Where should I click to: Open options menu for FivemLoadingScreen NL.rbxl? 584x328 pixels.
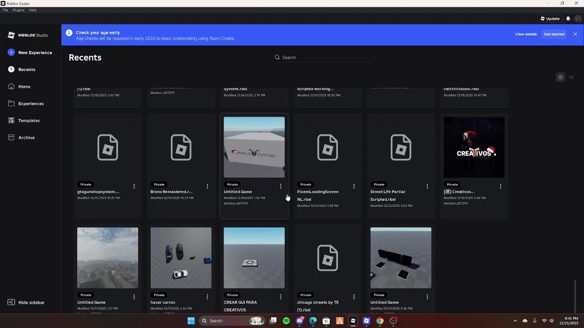[354, 186]
